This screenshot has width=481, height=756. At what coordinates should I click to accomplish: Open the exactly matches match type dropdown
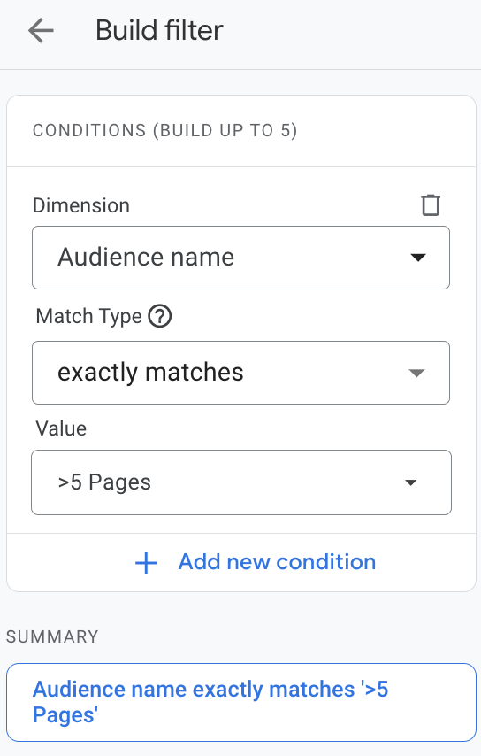pos(240,373)
